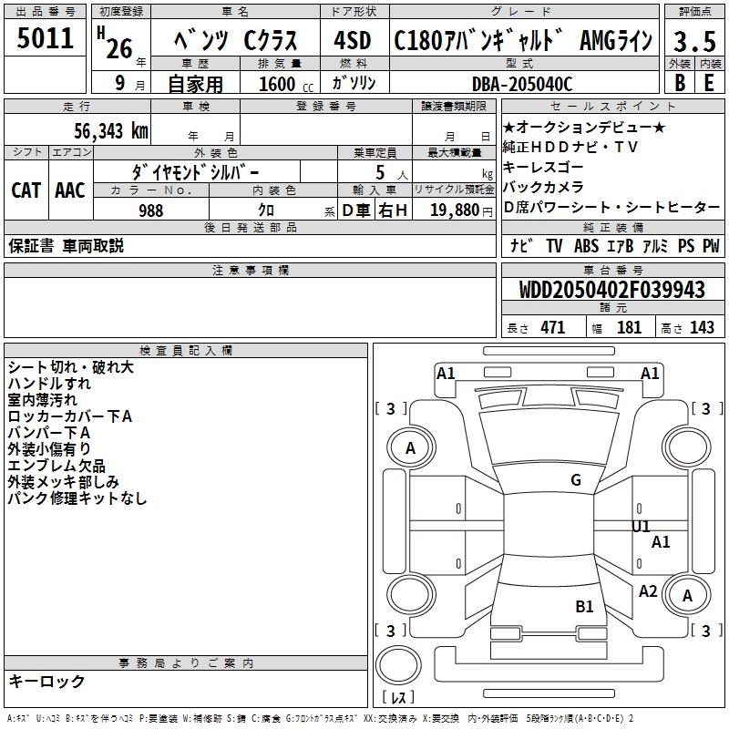Select exterior grade B
The width and height of the screenshot is (729, 729).
[680, 82]
